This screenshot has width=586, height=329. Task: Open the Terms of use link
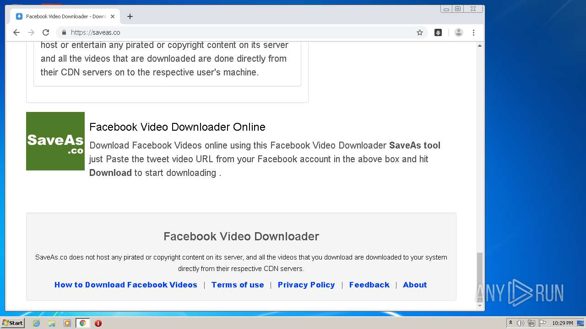238,285
